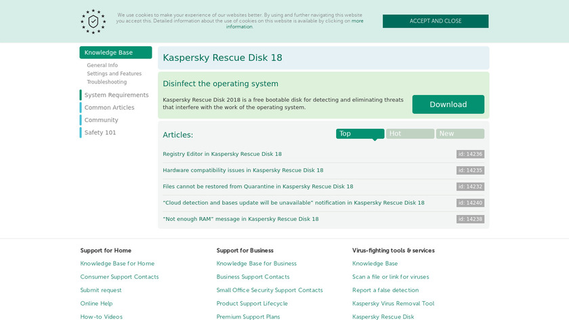Open Settings and Features sidebar item
Viewport: 569px width, 320px height.
click(x=114, y=74)
